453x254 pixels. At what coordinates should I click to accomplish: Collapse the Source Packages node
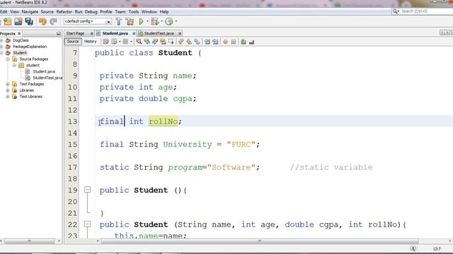[8, 59]
